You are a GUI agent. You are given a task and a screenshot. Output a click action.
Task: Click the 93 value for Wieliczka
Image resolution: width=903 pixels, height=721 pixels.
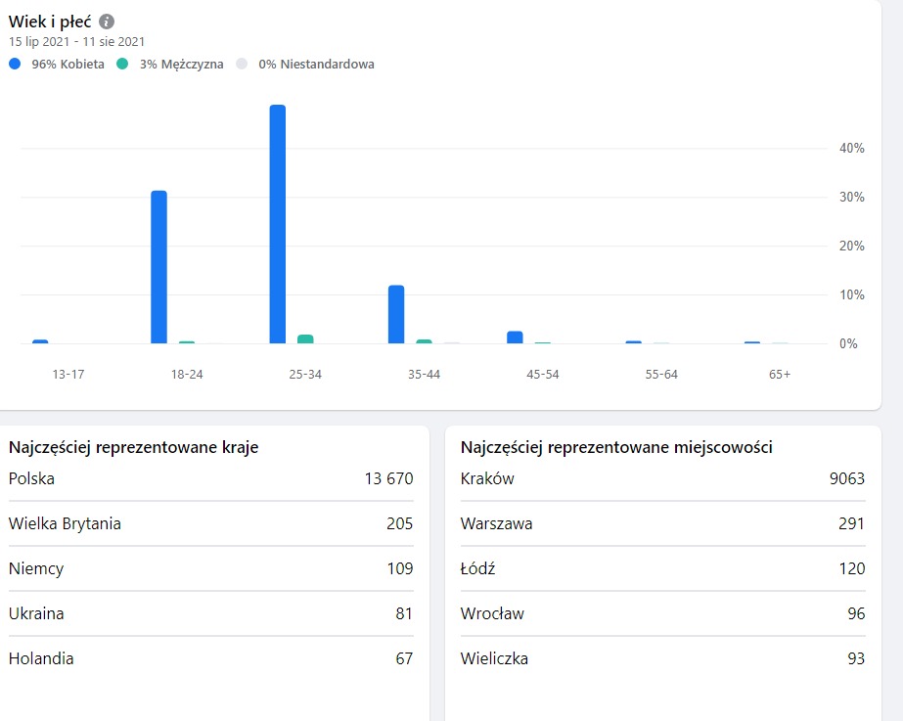(856, 658)
